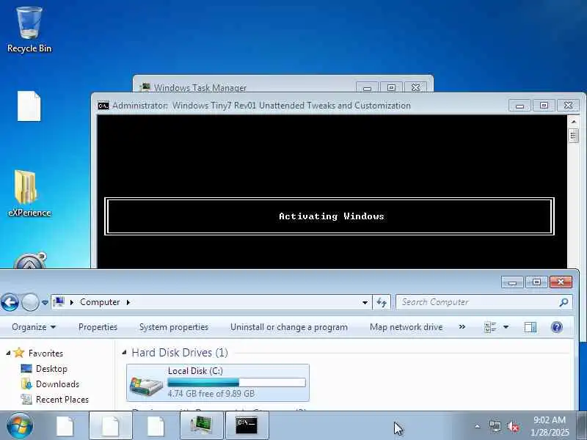Viewport: 587px width, 440px height.
Task: Open the Task Manager taskbar button
Action: click(201, 425)
